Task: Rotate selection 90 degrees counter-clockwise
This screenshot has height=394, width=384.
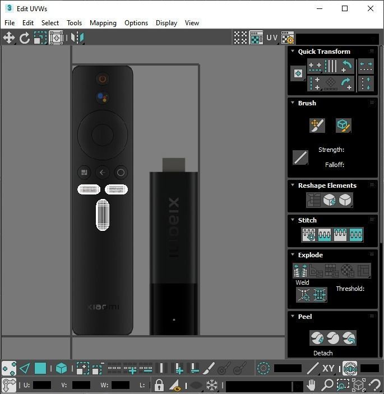Action: pos(346,66)
